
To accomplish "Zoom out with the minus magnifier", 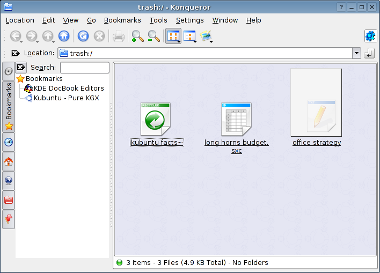I will tap(154, 36).
